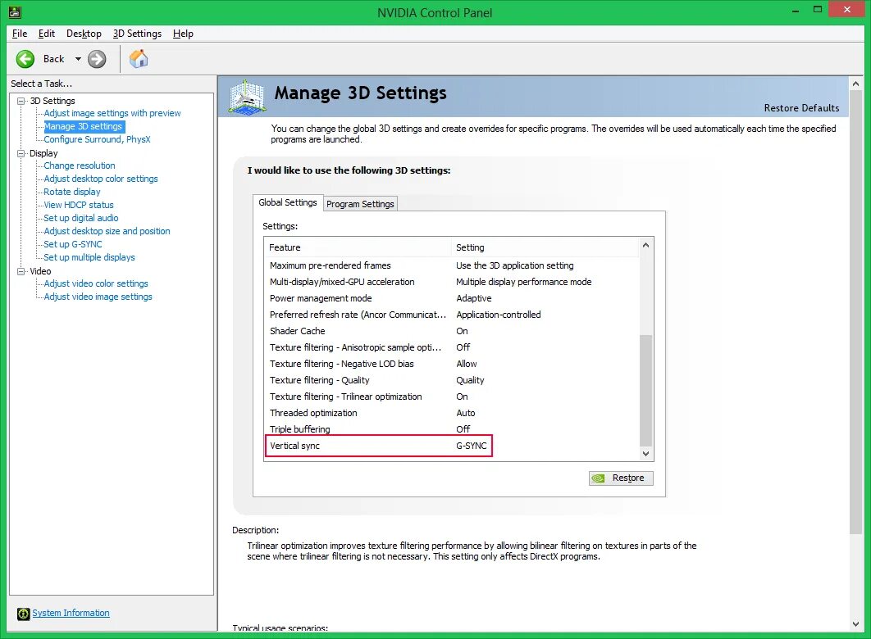Select the Preferred refresh rate row

click(x=452, y=315)
